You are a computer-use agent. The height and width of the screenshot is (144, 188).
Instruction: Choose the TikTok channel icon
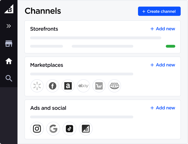pyautogui.click(x=69, y=129)
